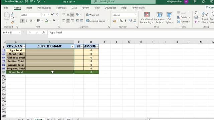Open the File menu tab

(x=6, y=8)
